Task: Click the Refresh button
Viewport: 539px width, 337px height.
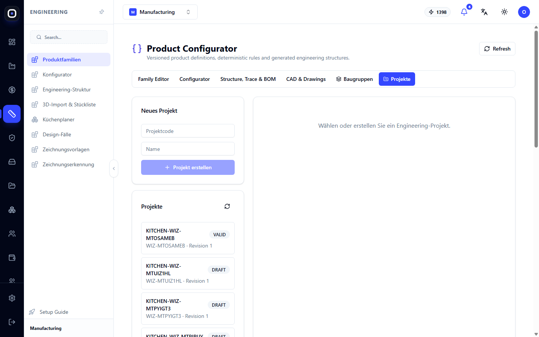Action: tap(497, 49)
